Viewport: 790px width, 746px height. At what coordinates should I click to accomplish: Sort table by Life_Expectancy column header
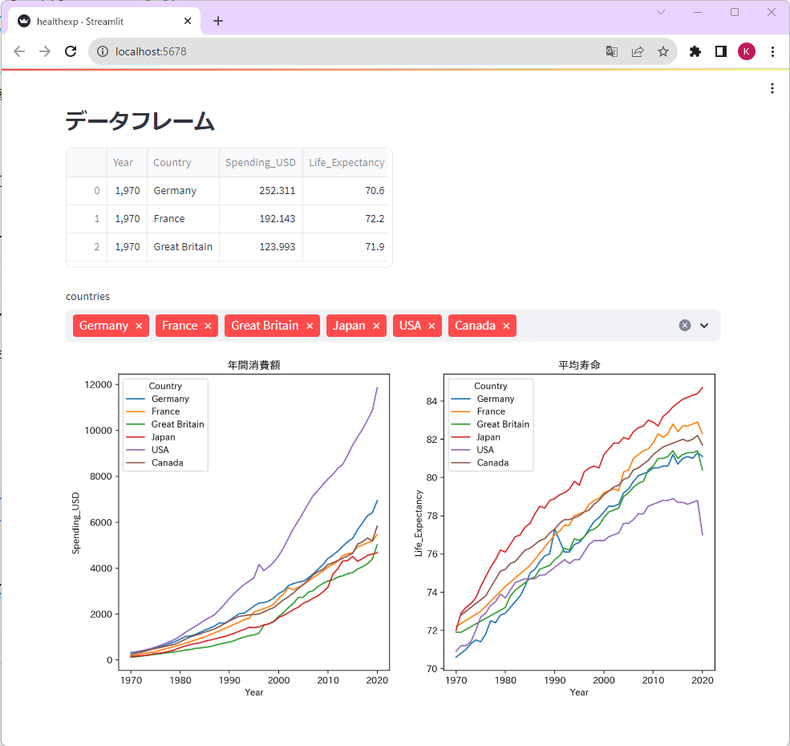[346, 162]
